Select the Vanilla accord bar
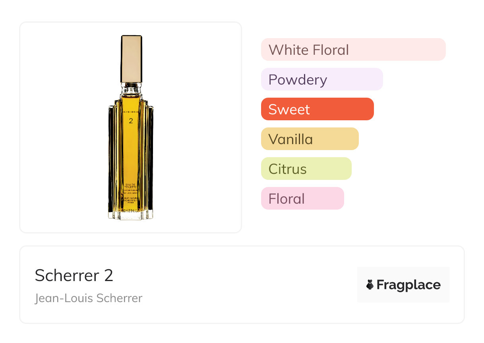Screen dimensions: 484x343 tap(310, 139)
